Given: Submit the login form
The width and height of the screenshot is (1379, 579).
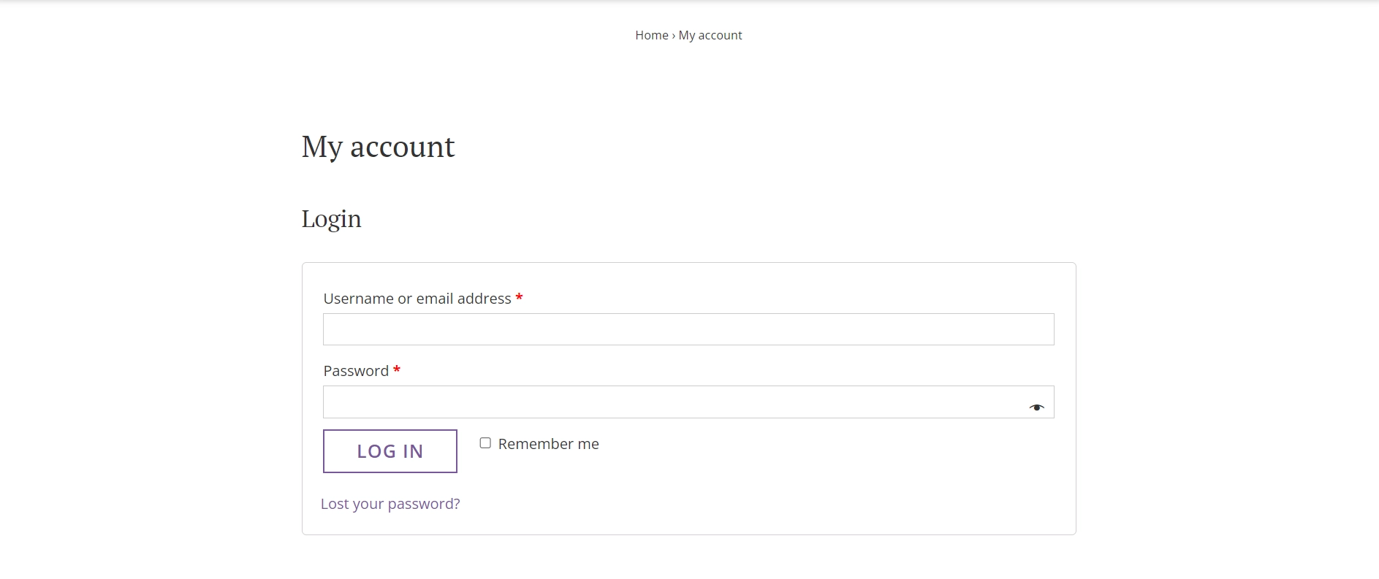Looking at the screenshot, I should coord(390,451).
